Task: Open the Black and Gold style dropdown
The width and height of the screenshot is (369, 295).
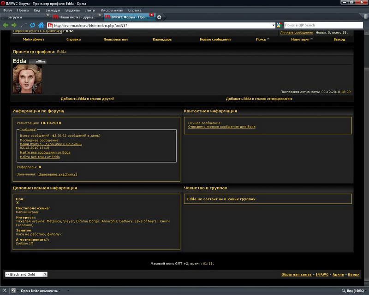Action: pyautogui.click(x=45, y=274)
